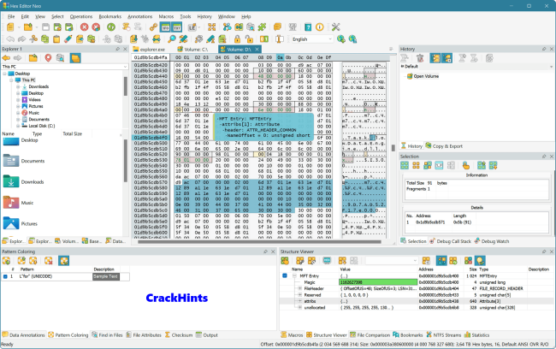Toggle the first highlighted History toolbar button

435,58
